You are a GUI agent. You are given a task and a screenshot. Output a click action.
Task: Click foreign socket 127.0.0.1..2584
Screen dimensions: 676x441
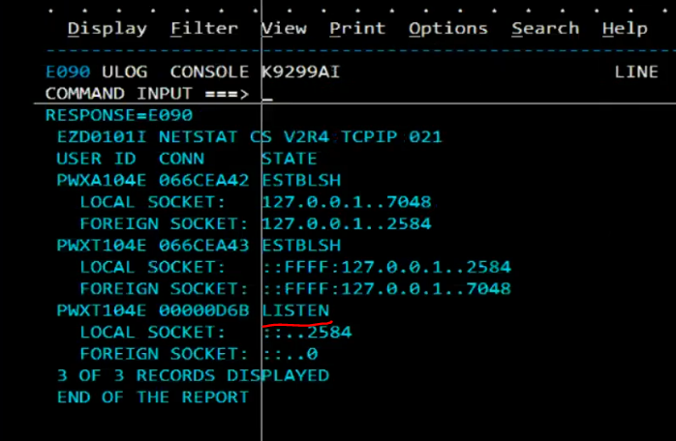pyautogui.click(x=347, y=223)
